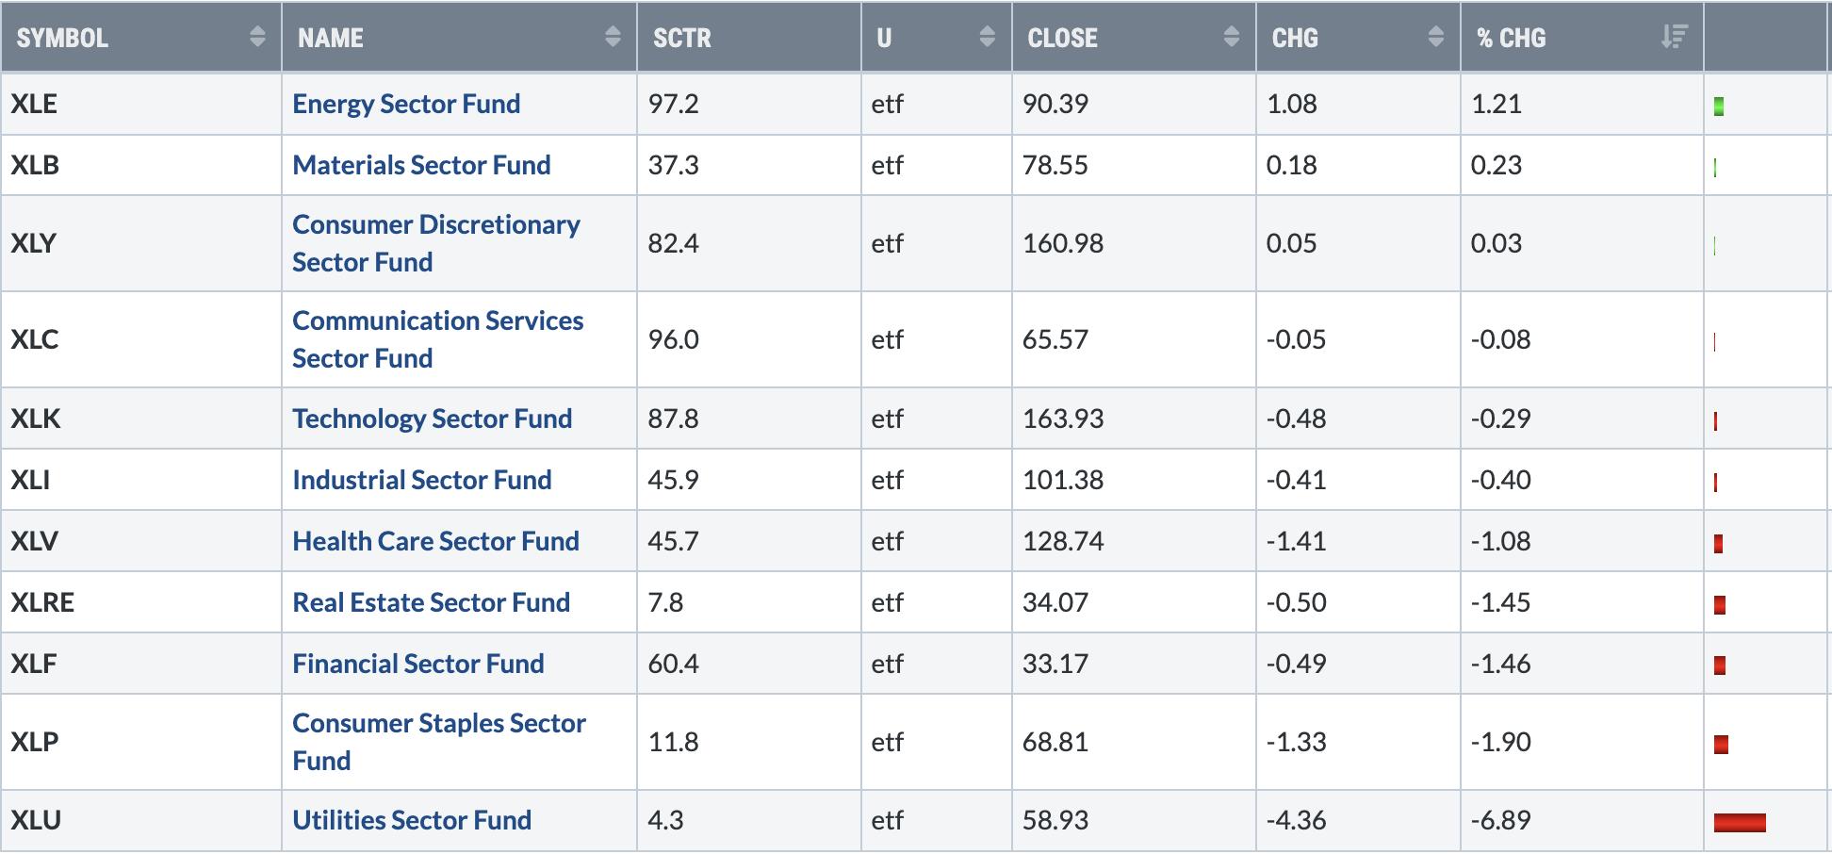
Task: Open Energy Sector Fund link
Action: point(406,104)
